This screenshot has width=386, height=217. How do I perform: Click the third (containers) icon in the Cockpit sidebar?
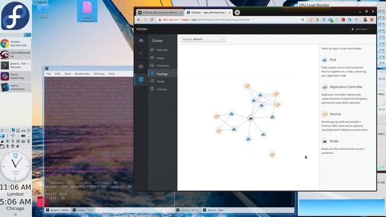click(x=141, y=66)
